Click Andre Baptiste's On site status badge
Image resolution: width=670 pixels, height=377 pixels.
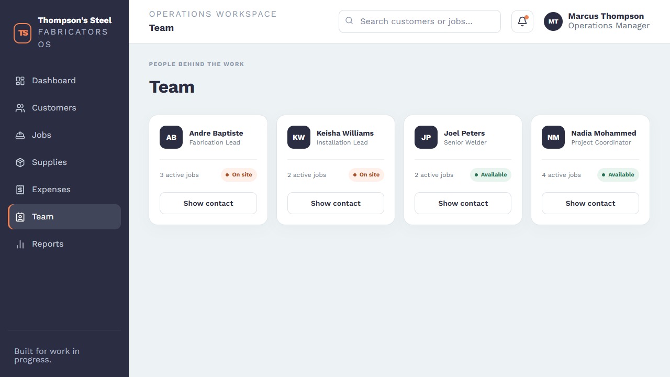[x=239, y=175]
